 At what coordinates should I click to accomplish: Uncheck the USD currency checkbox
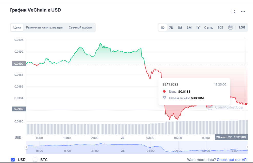point(13,160)
